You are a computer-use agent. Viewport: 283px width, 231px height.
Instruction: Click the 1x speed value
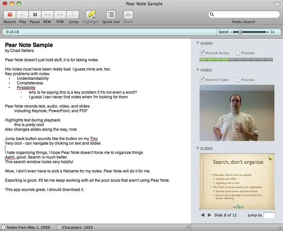tap(272, 32)
